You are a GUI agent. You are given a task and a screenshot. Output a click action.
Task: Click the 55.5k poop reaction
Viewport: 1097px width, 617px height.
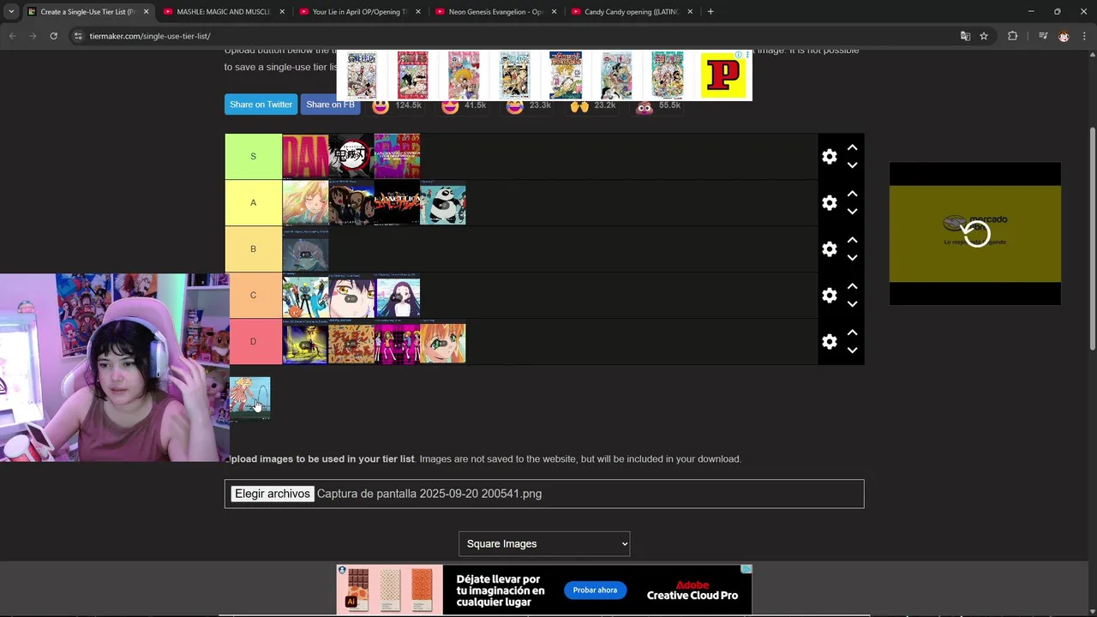tap(658, 105)
